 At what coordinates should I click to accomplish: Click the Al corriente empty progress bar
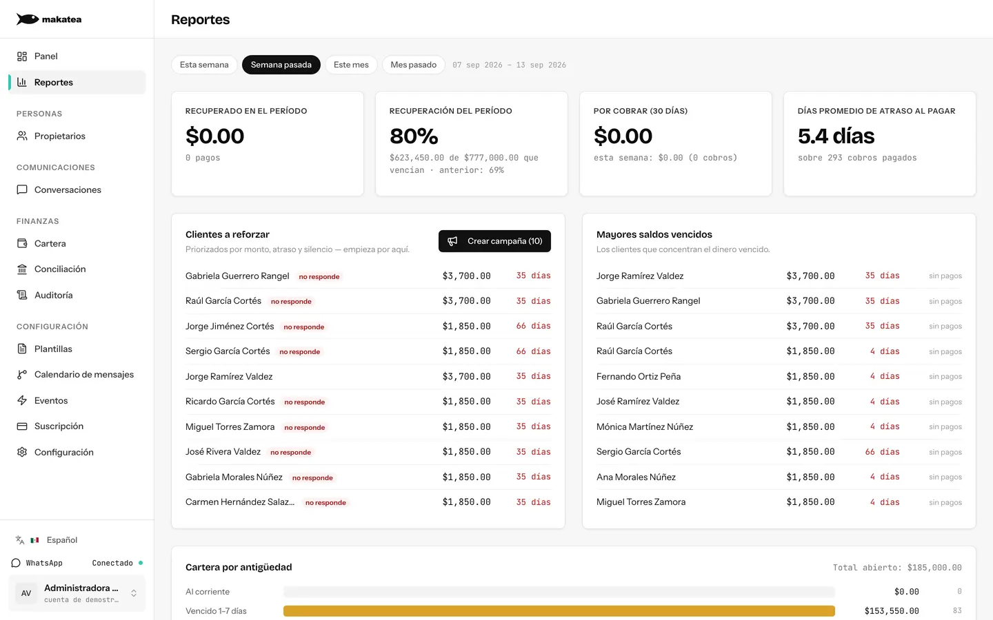(559, 592)
